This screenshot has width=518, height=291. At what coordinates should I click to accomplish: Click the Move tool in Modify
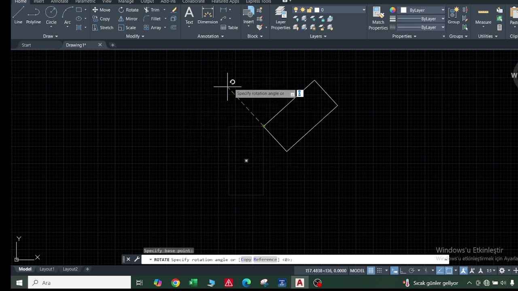pyautogui.click(x=101, y=10)
